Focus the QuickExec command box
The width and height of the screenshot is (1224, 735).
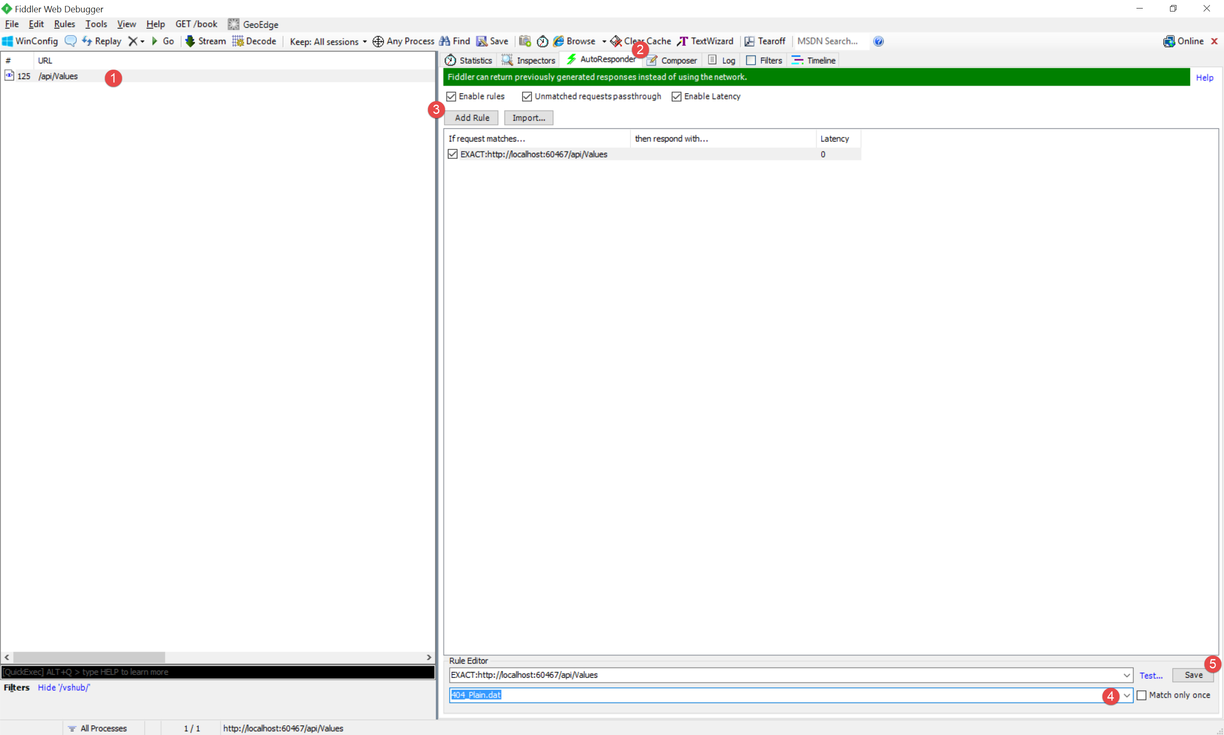[x=218, y=672]
